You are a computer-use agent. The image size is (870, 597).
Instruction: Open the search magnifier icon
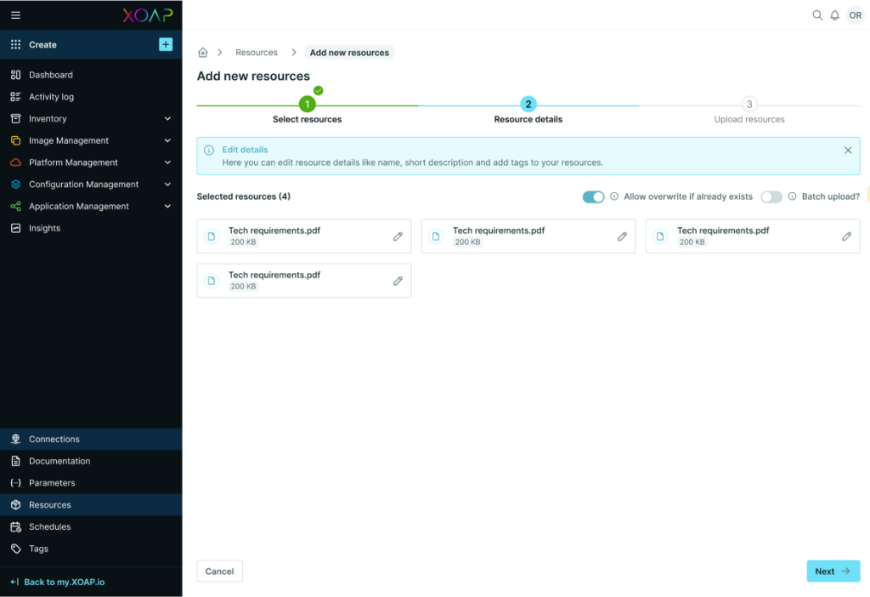coord(817,15)
